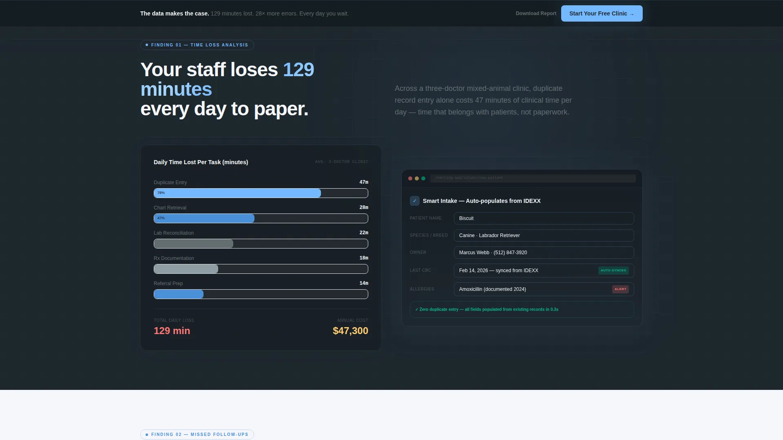The image size is (783, 440).
Task: Click the 47m Duplicate Entry value
Action: (364, 182)
